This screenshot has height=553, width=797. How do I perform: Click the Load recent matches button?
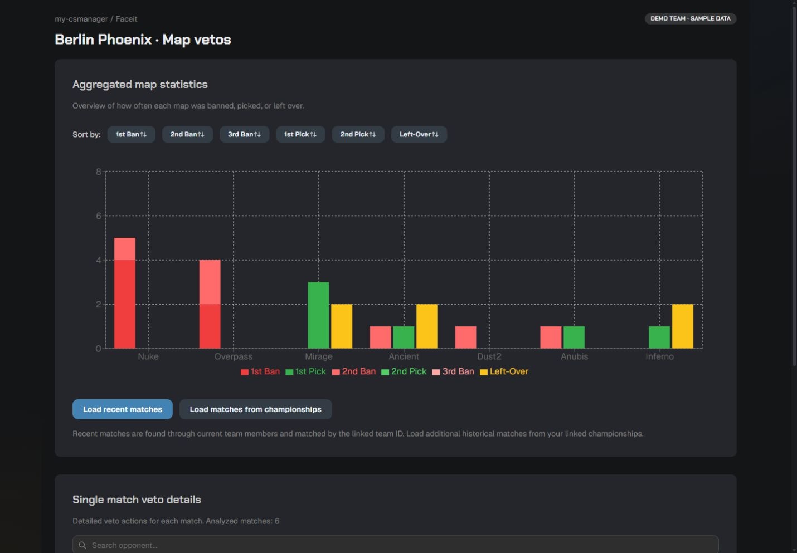click(123, 409)
